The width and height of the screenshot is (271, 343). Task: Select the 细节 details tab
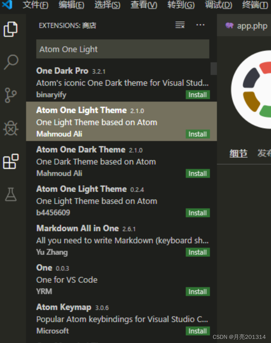(x=238, y=153)
